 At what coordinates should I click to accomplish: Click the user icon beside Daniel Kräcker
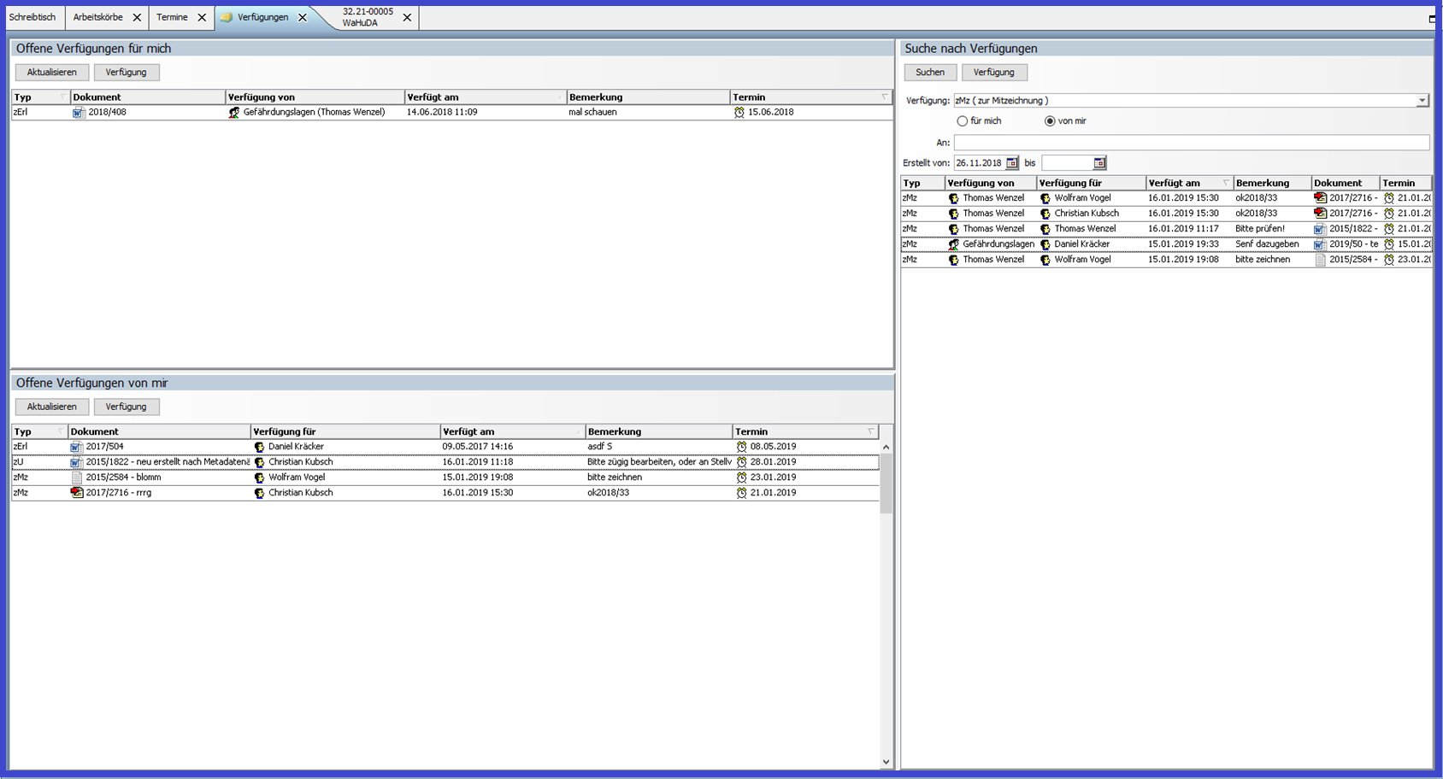(x=259, y=447)
